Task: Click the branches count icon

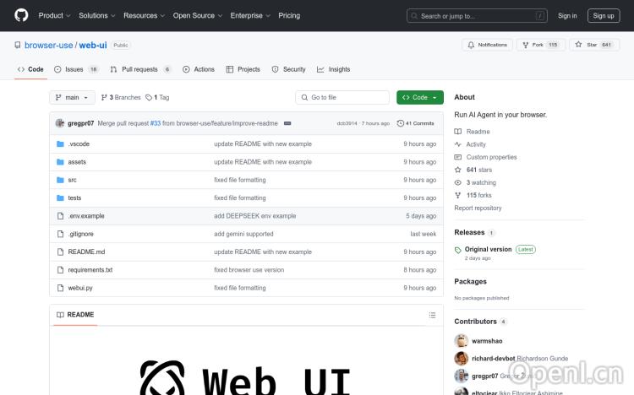Action: click(x=105, y=97)
